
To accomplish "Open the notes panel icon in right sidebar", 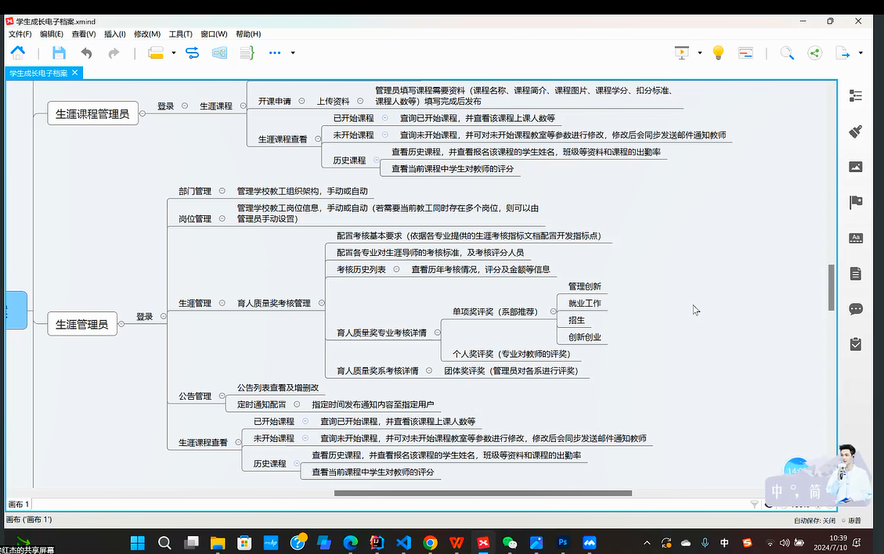I will tap(856, 274).
